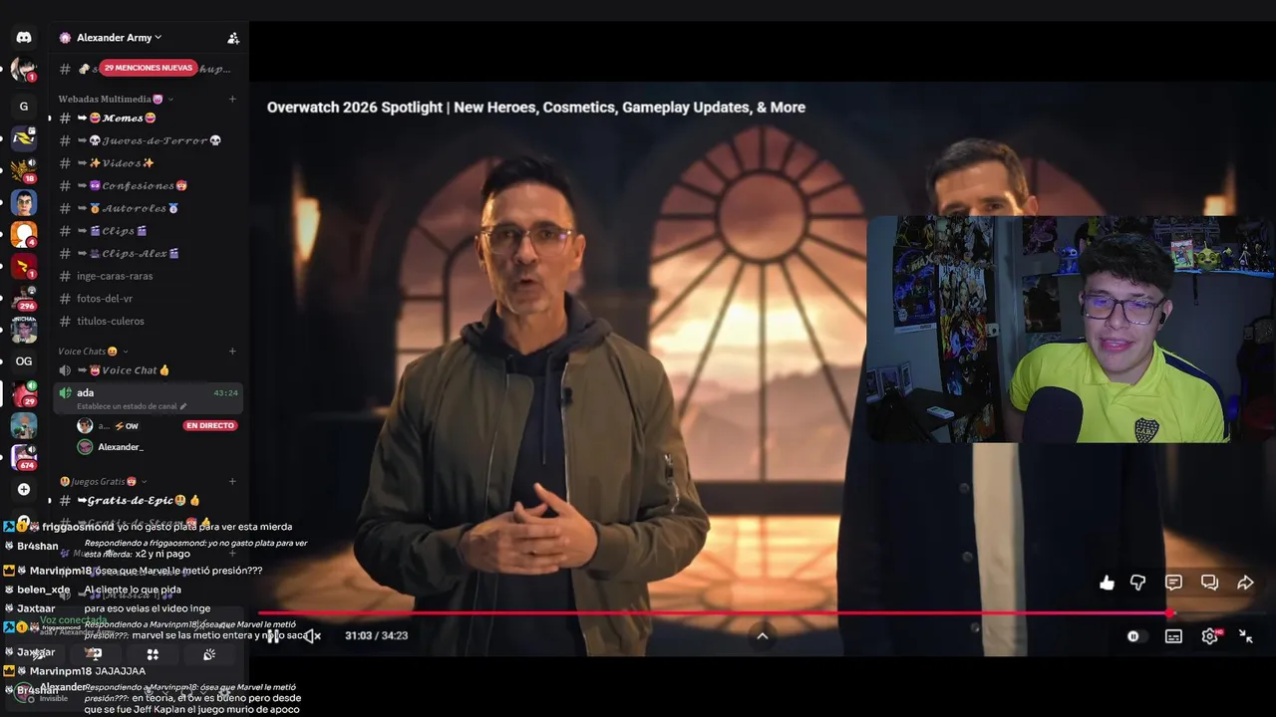
Task: Open the Autoroles channel
Action: pos(148,208)
